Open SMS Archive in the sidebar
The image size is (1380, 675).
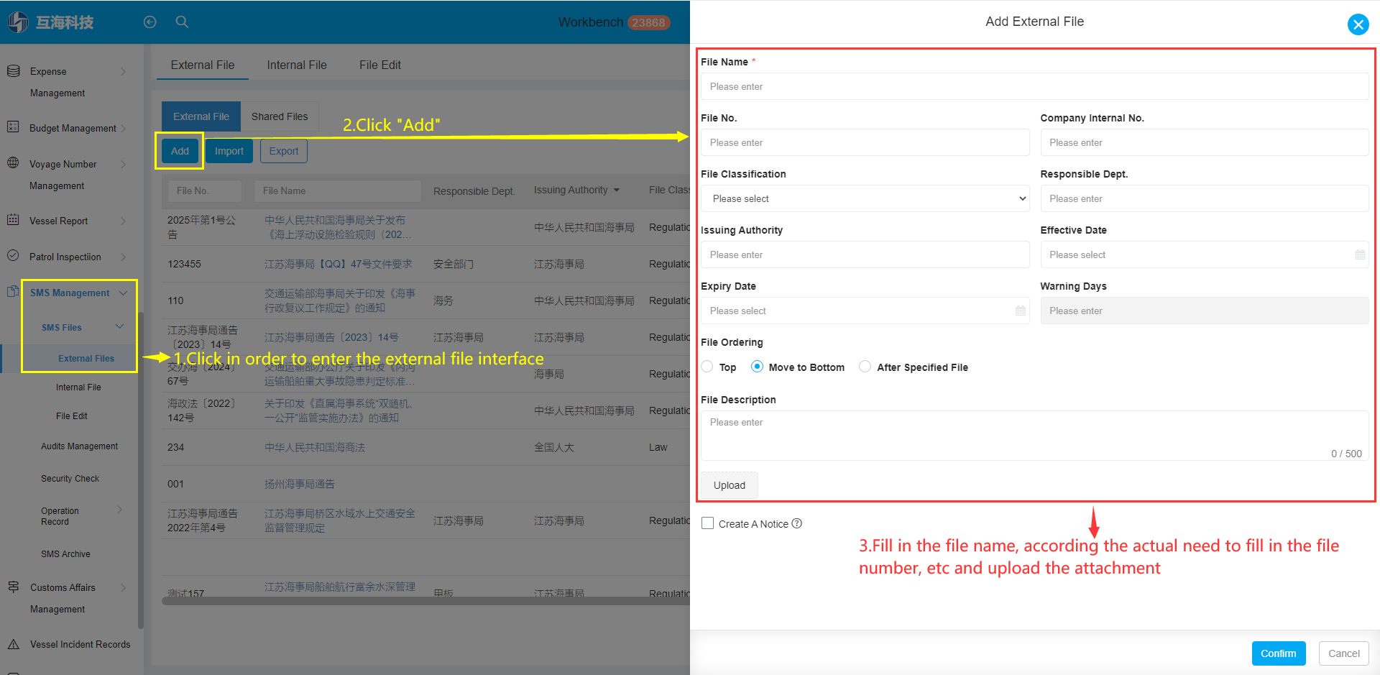65,554
